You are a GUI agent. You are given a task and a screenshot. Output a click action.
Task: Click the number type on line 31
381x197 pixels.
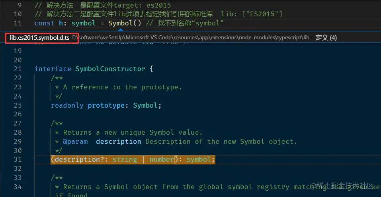tap(162, 159)
